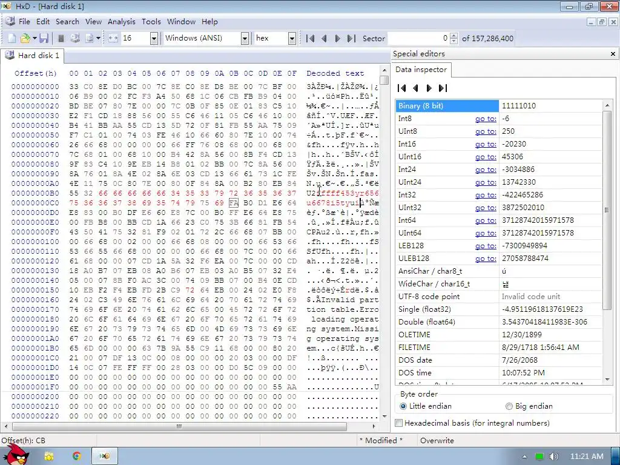Open the Tools menu
Image resolution: width=620 pixels, height=465 pixels.
pos(151,22)
